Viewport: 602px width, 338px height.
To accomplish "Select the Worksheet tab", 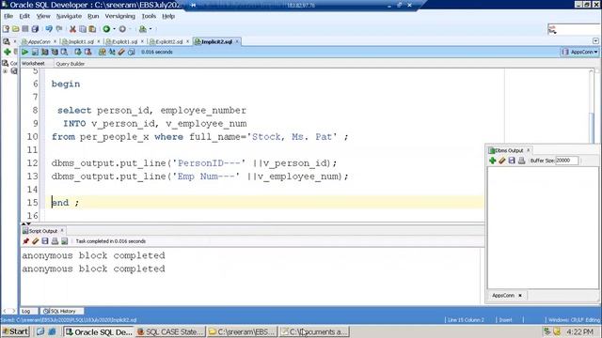I will click(x=33, y=64).
